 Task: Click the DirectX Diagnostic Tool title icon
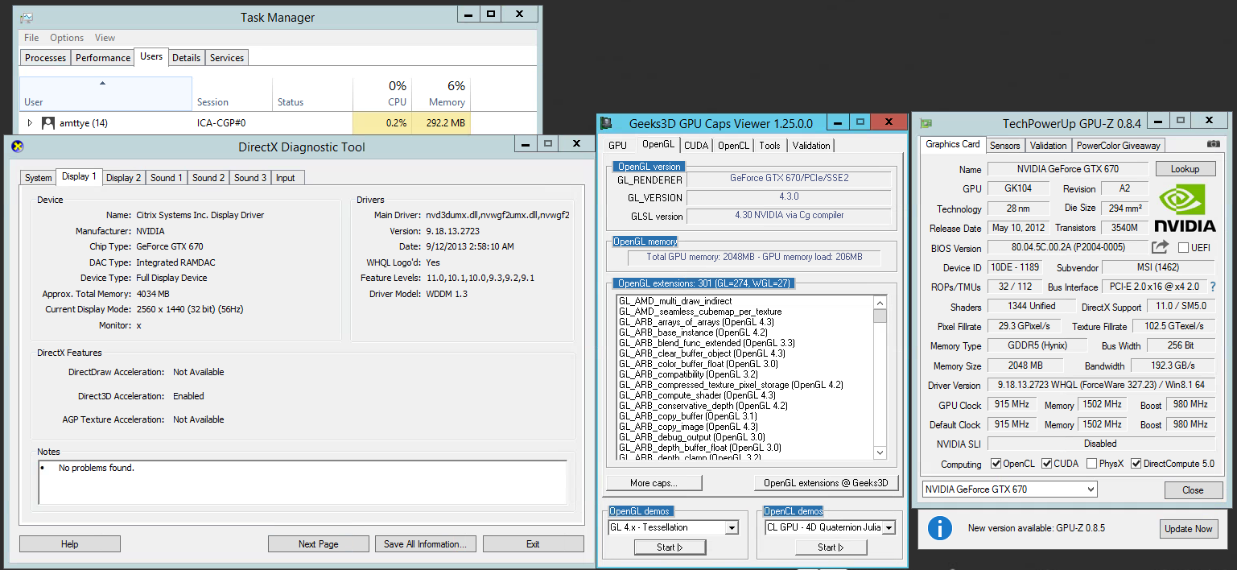click(17, 146)
